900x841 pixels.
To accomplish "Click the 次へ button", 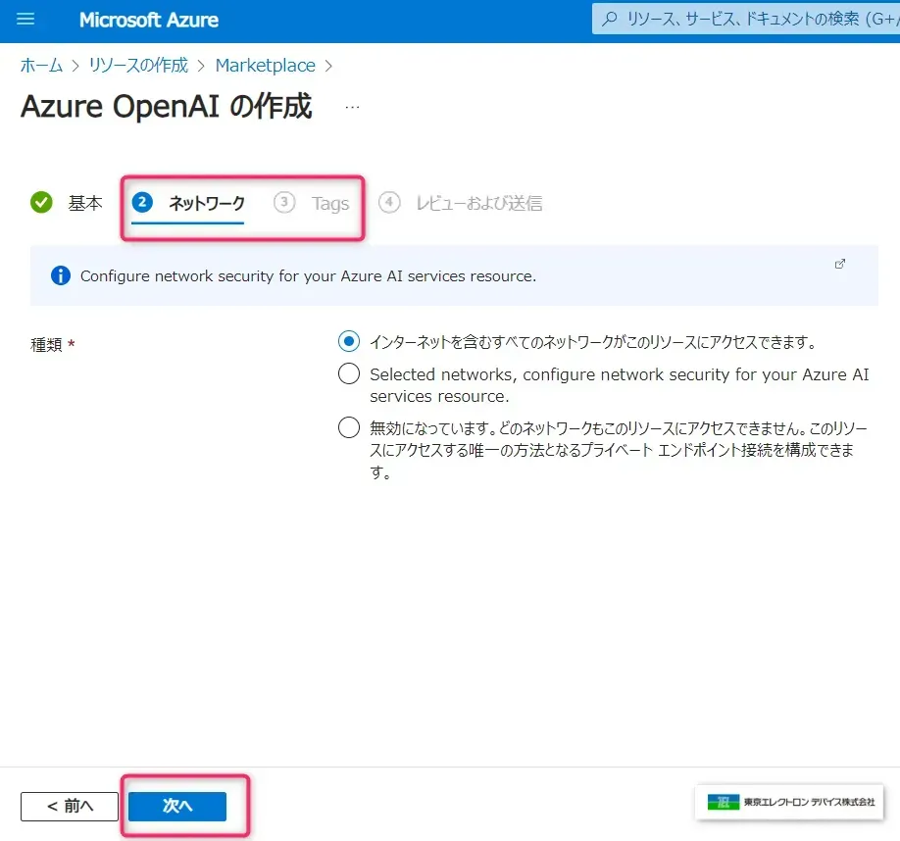I will tap(177, 806).
